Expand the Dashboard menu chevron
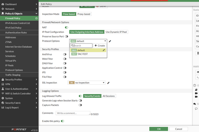 36,4
